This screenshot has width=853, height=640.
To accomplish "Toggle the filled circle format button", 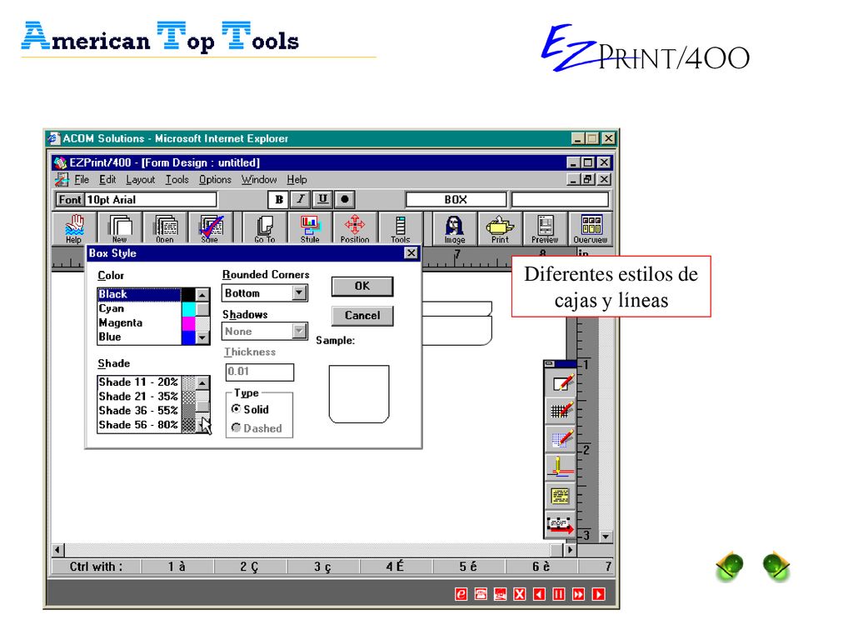I will (344, 200).
